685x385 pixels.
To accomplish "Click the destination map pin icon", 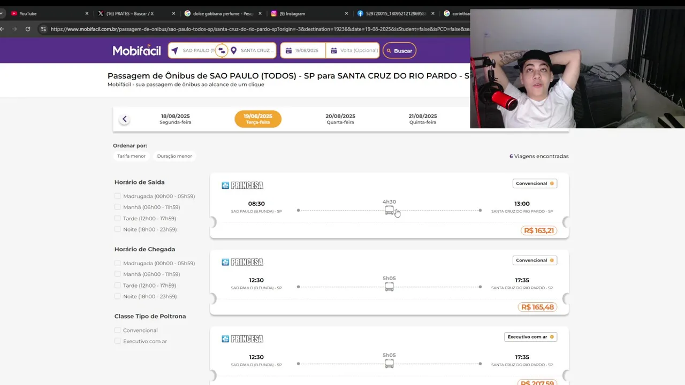I will (233, 50).
